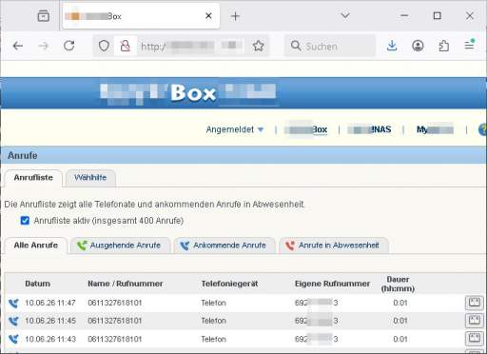Show the Ankommende Anrufe tab
The height and width of the screenshot is (354, 487).
coord(224,246)
